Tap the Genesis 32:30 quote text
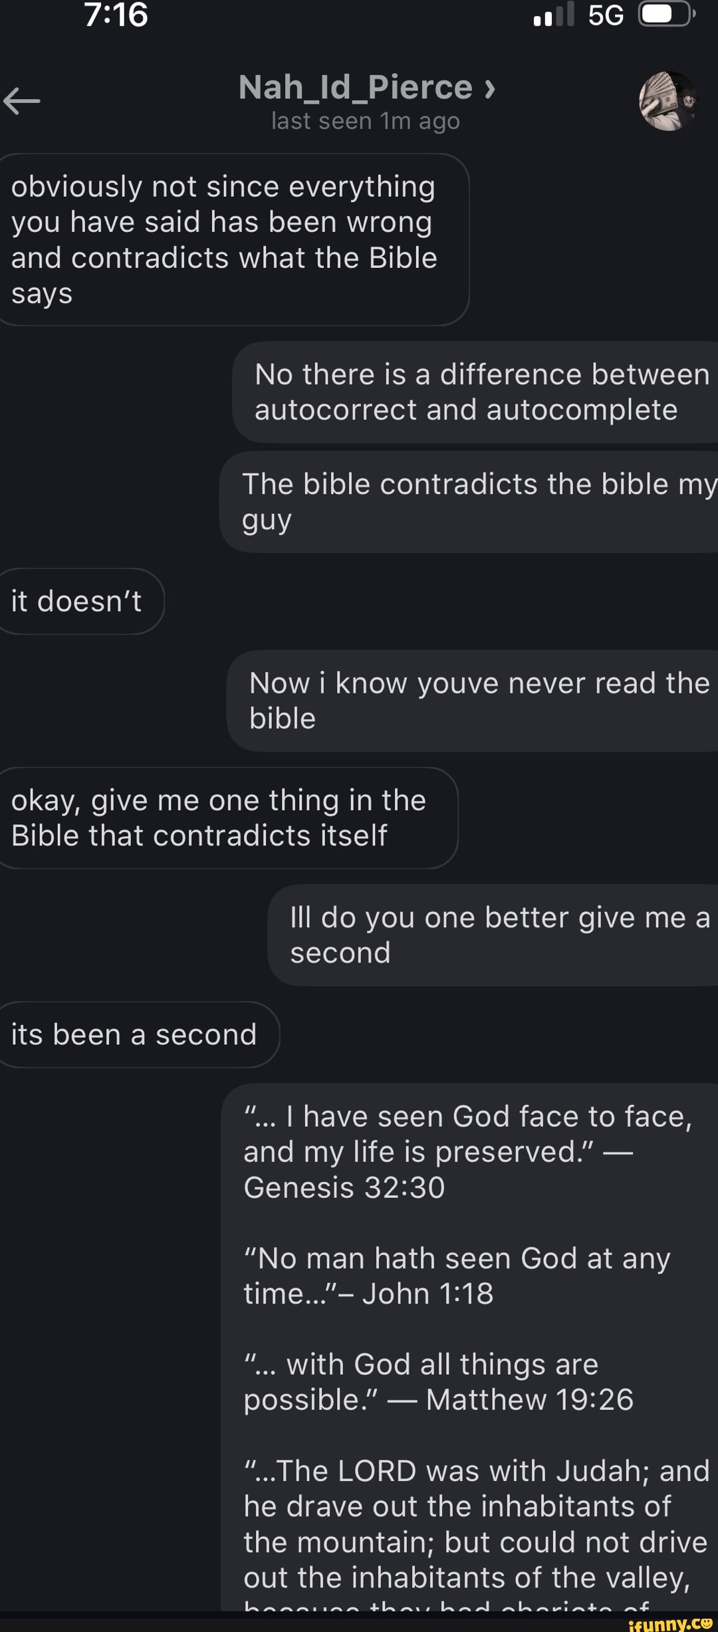 [x=465, y=1151]
